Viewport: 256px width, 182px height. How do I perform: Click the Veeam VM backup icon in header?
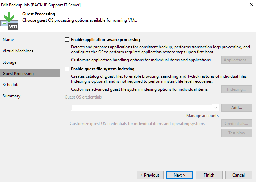point(10,20)
